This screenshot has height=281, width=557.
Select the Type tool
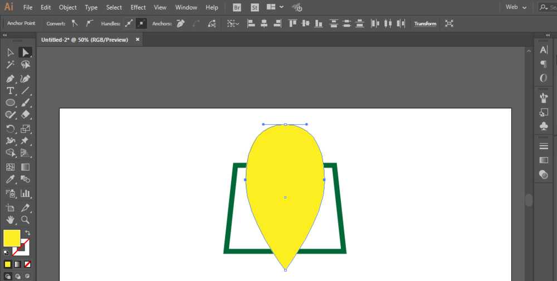pyautogui.click(x=10, y=91)
